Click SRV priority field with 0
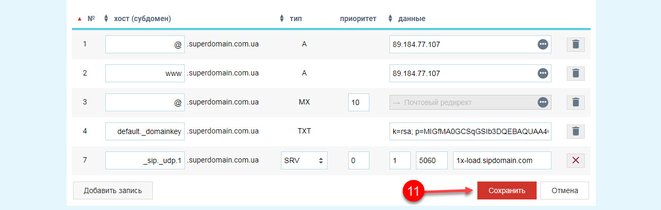 point(359,160)
